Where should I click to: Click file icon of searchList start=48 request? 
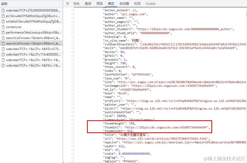click(x=3, y=38)
